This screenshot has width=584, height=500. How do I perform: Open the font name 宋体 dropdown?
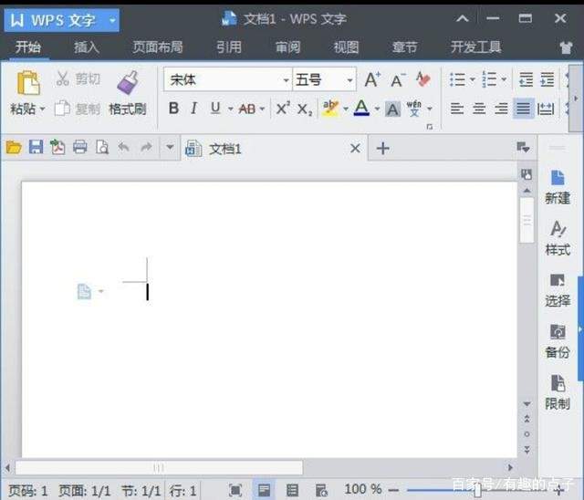[286, 80]
